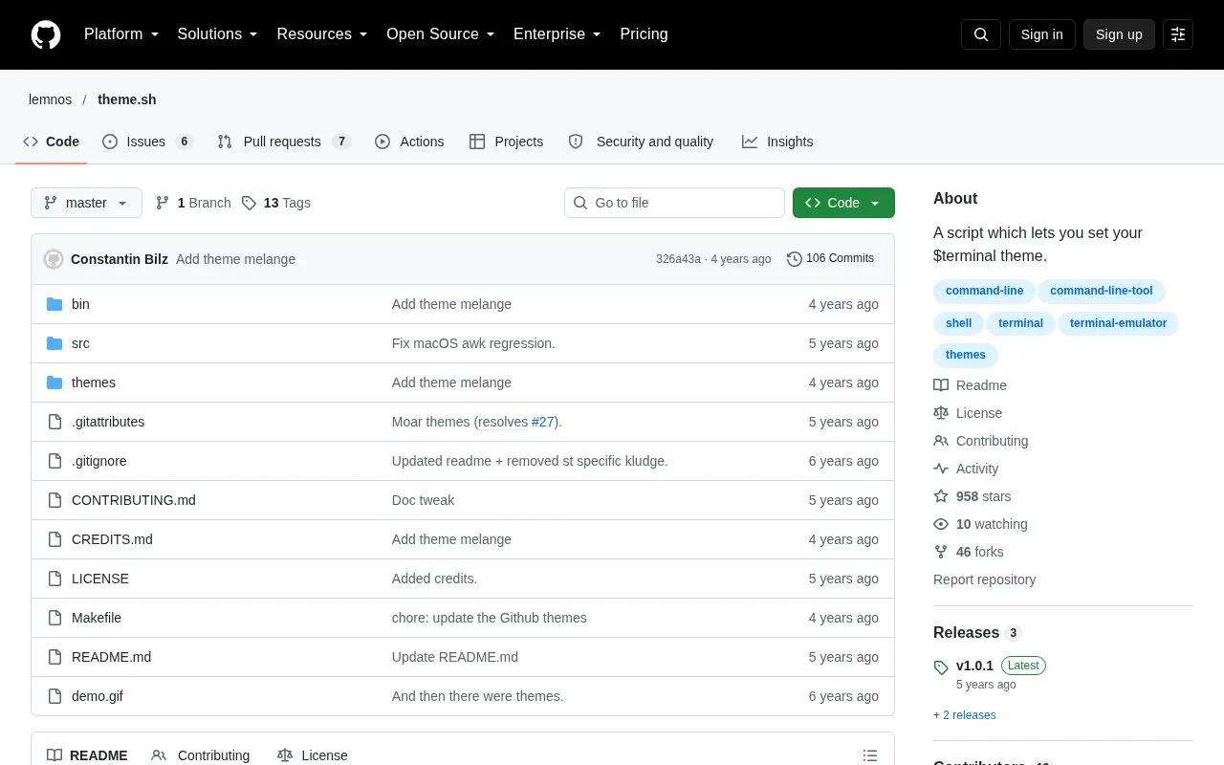Open the Actions tab

point(409,142)
